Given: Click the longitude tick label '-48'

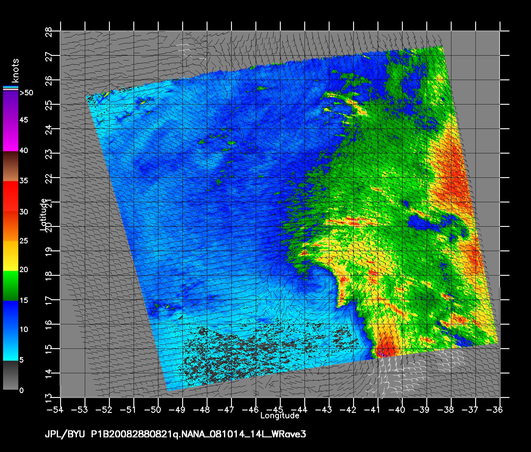Looking at the screenshot, I should [201, 410].
